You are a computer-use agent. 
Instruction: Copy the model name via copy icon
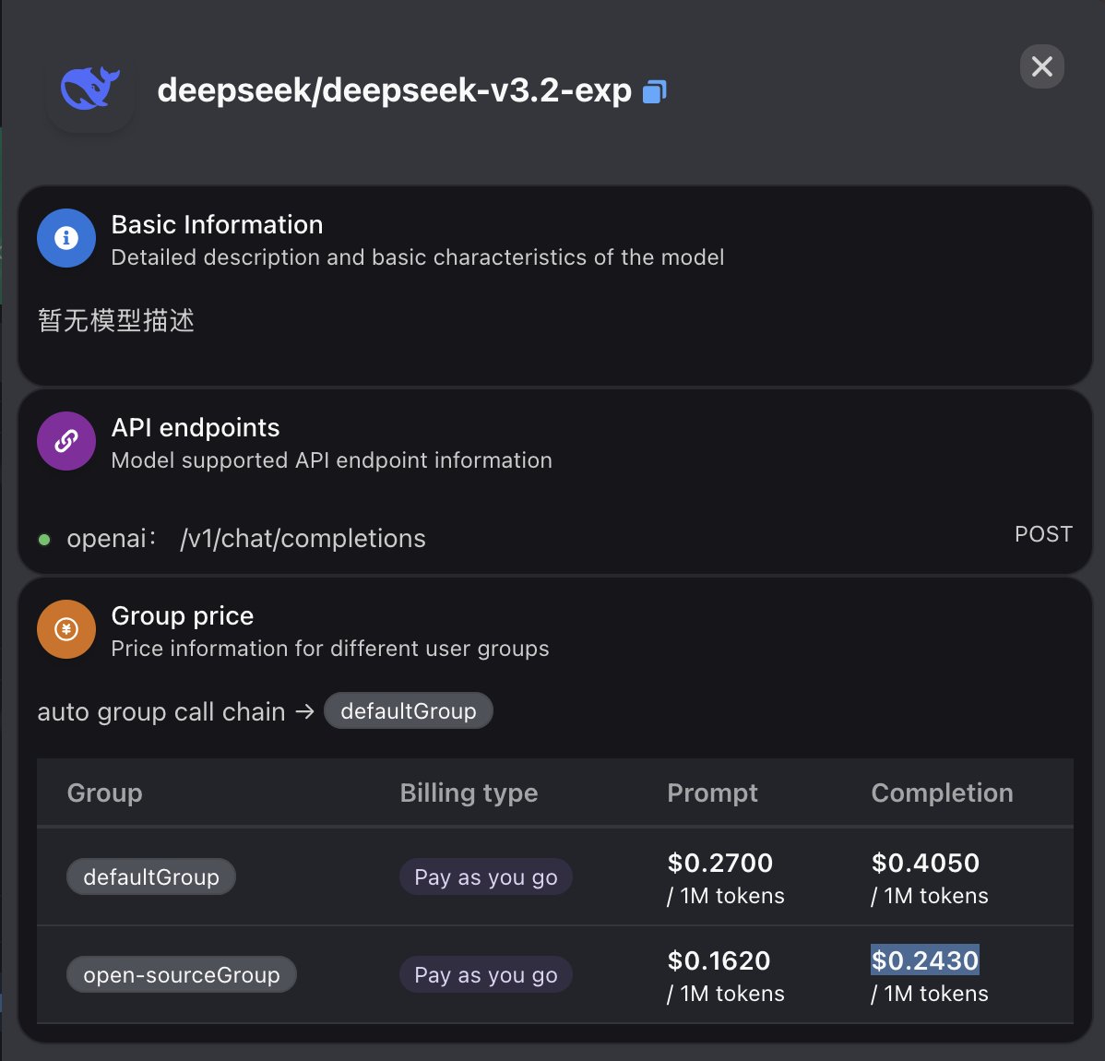pos(653,90)
